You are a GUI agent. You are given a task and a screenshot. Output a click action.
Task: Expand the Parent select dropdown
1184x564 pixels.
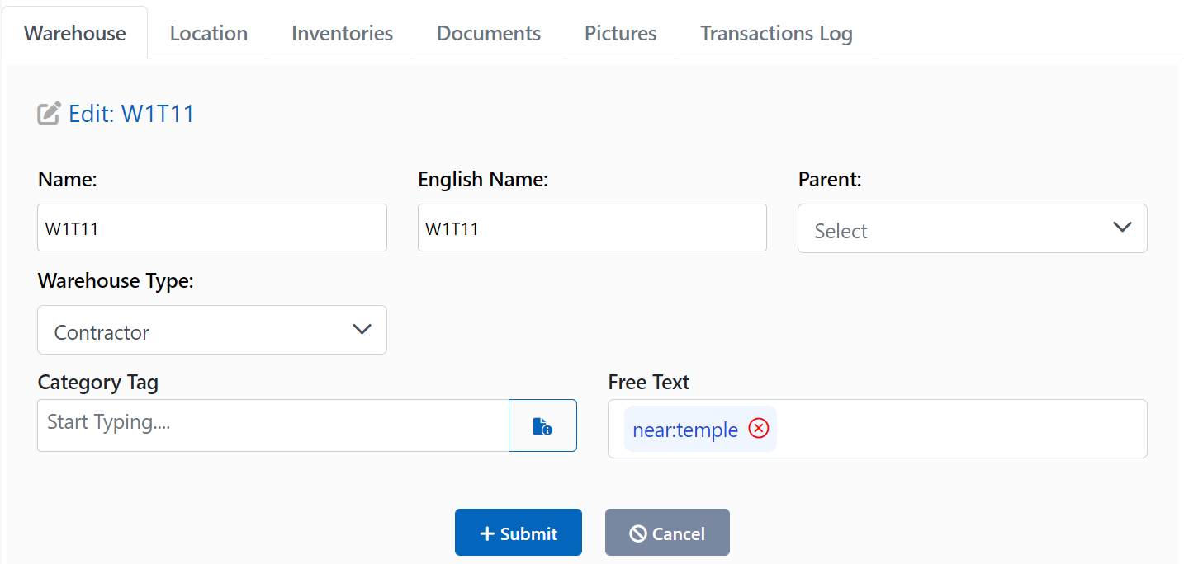point(972,228)
